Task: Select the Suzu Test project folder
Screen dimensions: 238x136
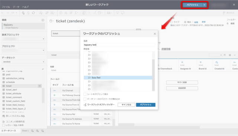Action: pos(118,78)
